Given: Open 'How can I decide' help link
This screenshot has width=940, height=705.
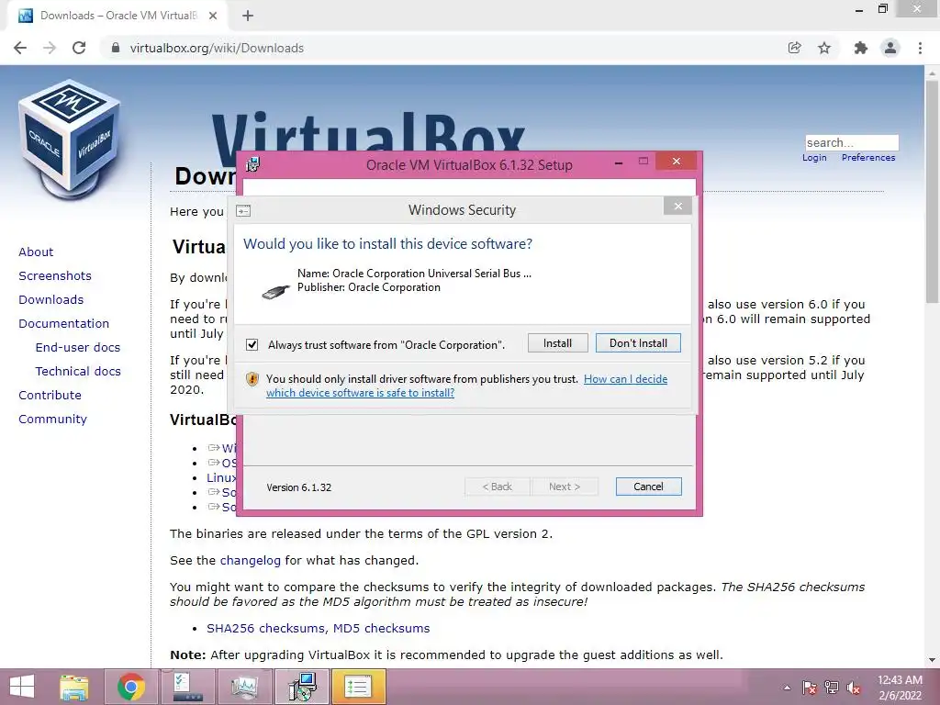Looking at the screenshot, I should click(x=625, y=379).
